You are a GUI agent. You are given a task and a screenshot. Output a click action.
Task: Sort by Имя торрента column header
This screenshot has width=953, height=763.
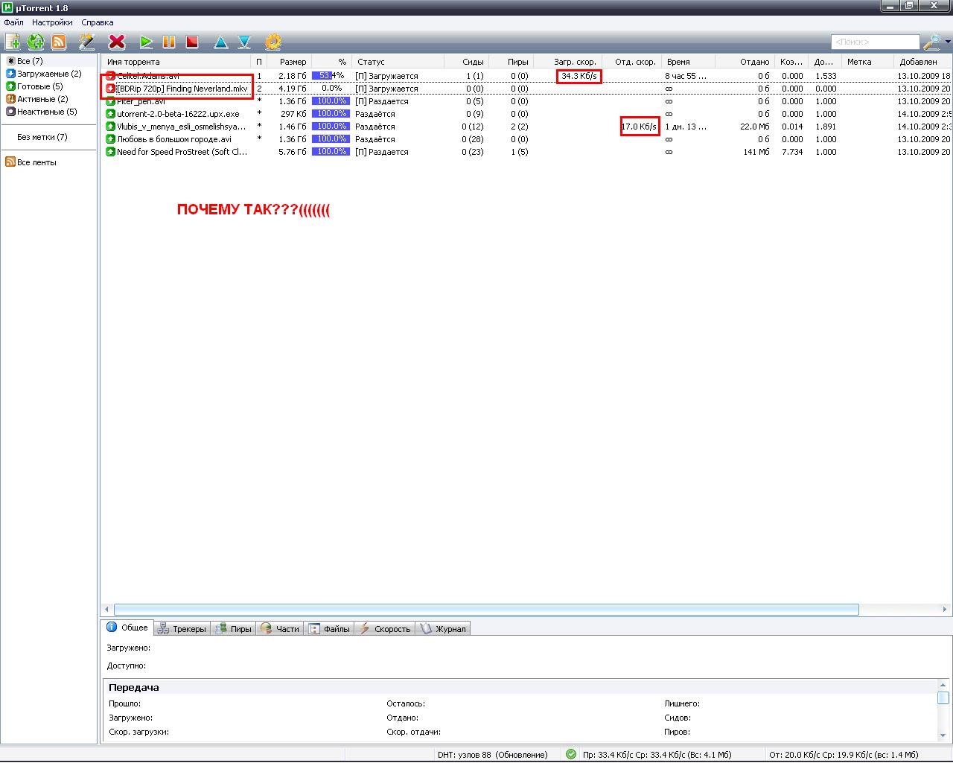(176, 62)
